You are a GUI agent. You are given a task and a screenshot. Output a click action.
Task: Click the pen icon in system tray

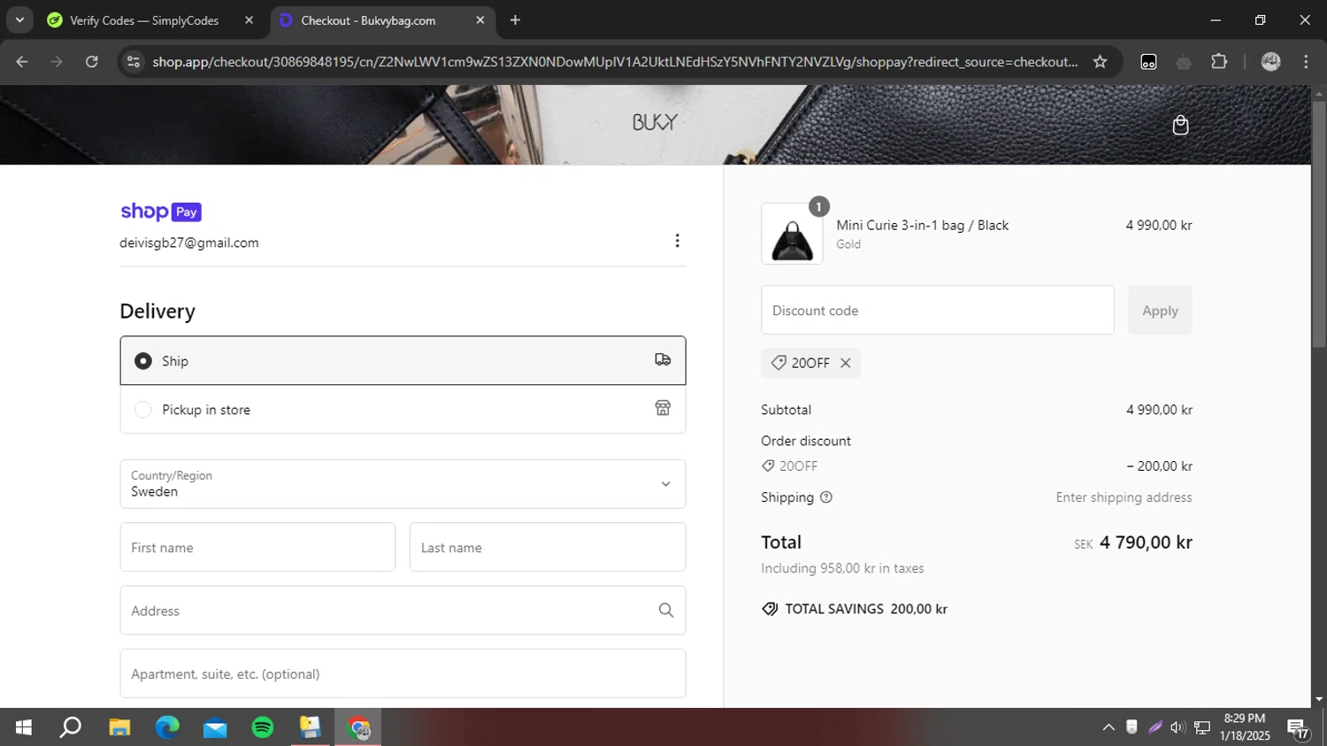pyautogui.click(x=1154, y=727)
